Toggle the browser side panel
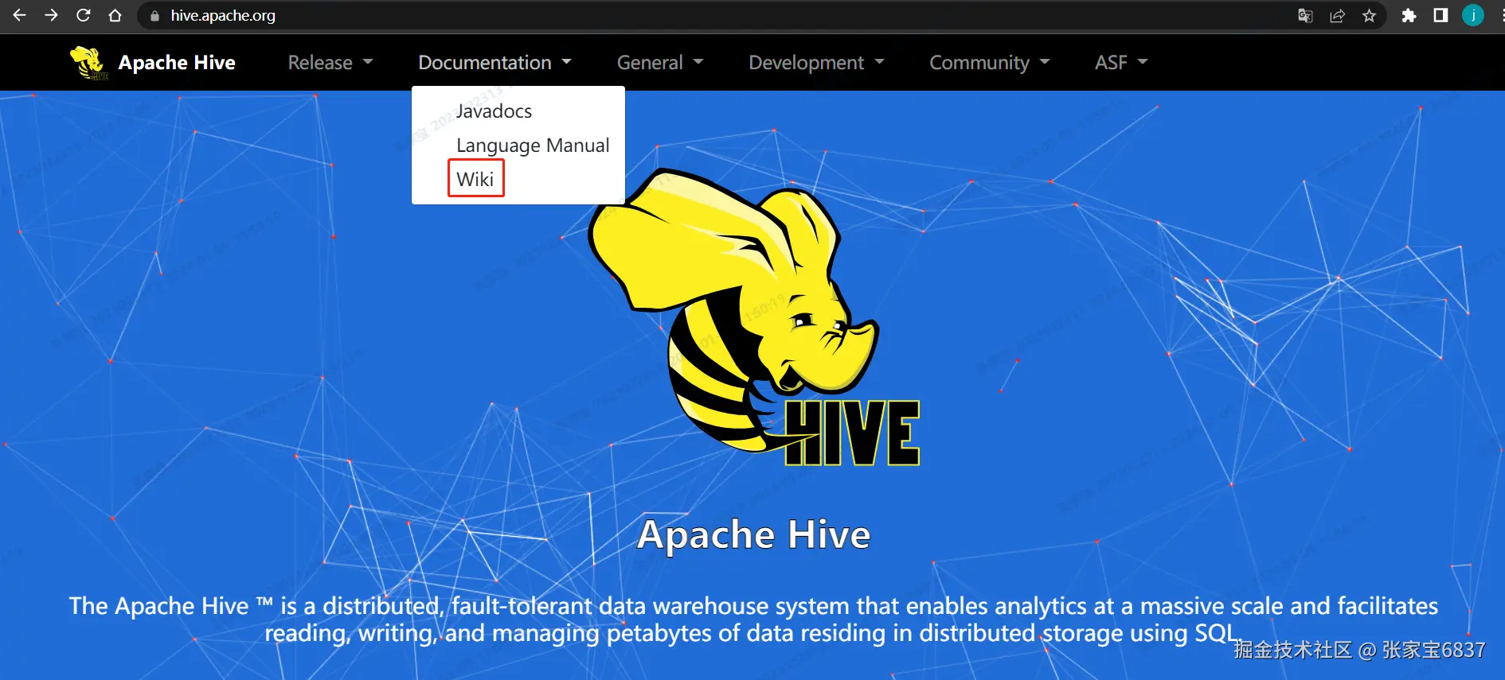Screen dimensions: 1505x680 (x=1440, y=15)
